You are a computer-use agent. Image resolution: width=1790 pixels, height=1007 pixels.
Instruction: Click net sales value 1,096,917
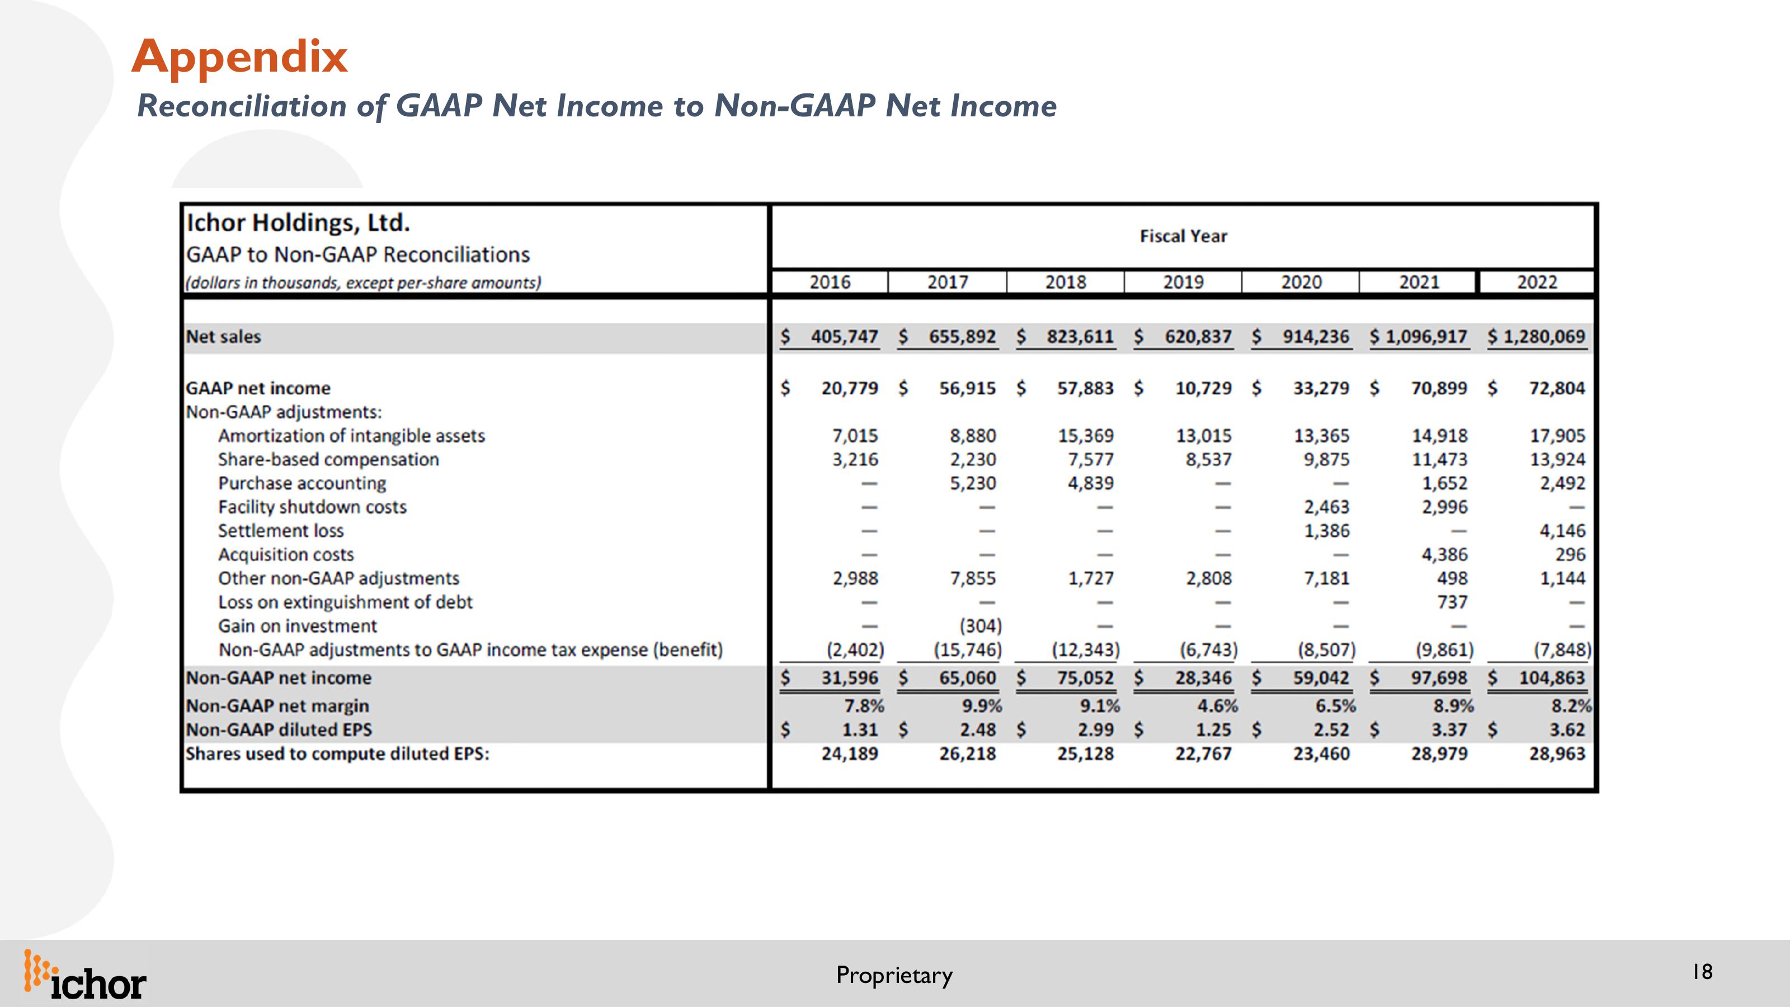coord(1426,337)
